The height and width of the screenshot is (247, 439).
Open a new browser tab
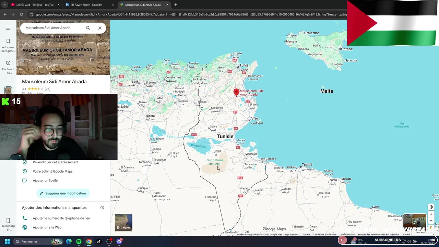click(175, 5)
